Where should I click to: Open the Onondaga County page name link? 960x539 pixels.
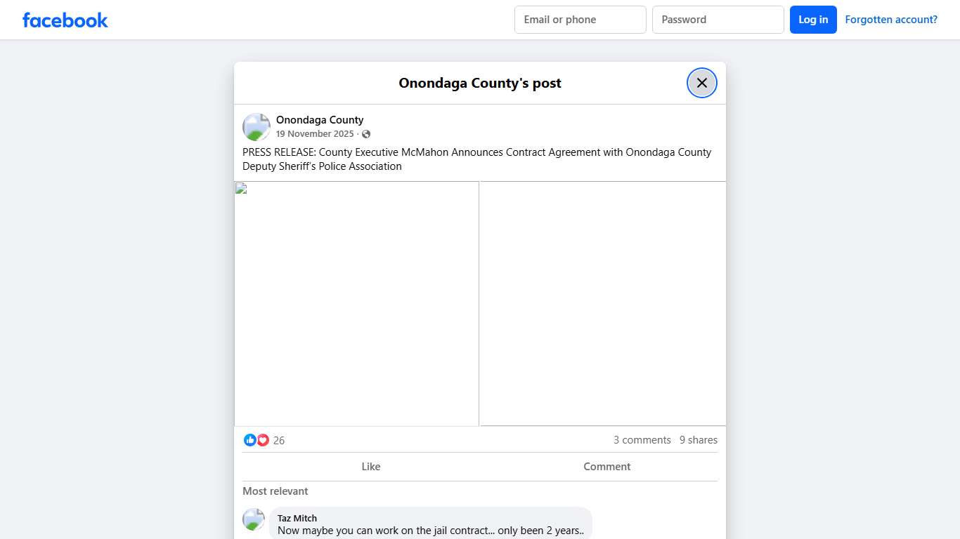tap(320, 119)
